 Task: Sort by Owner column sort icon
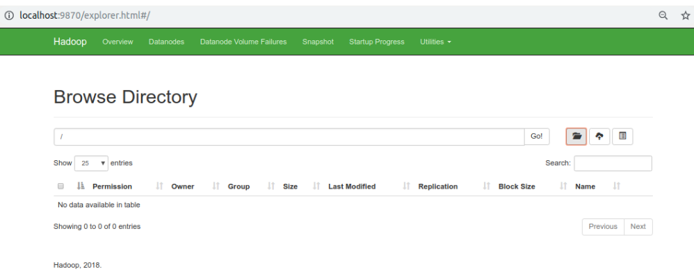(x=216, y=187)
